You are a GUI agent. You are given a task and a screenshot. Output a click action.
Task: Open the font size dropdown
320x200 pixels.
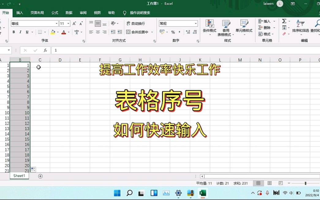coord(69,23)
